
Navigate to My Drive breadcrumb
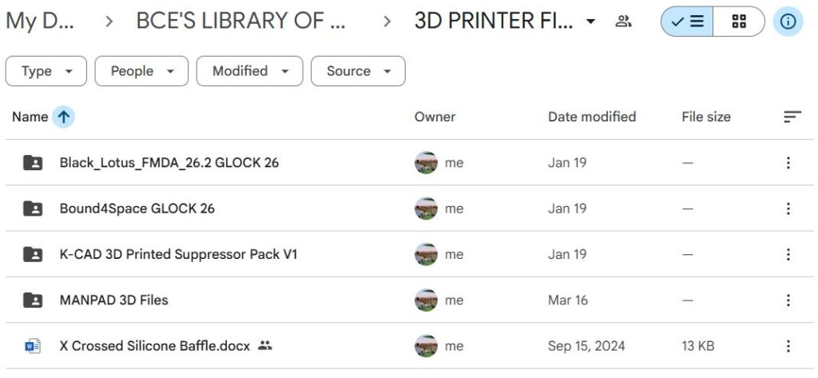(39, 22)
